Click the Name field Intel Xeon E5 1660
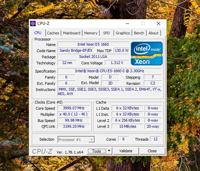 pyautogui.click(x=93, y=44)
